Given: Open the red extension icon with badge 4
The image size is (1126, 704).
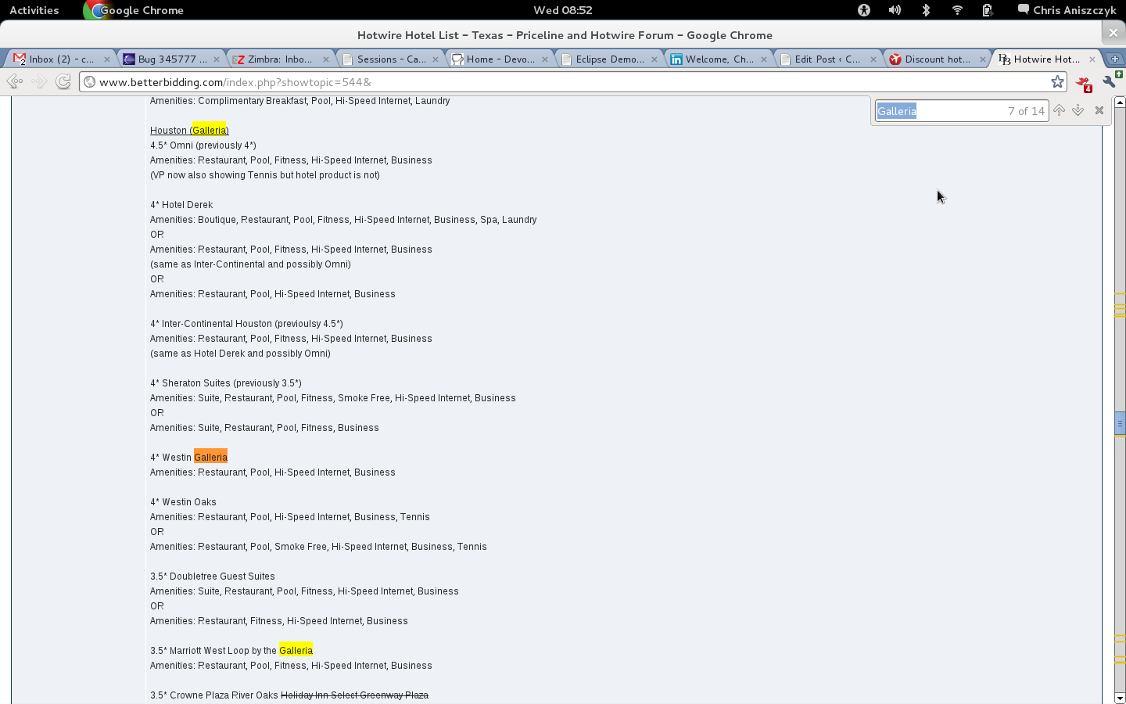Looking at the screenshot, I should click(x=1084, y=83).
